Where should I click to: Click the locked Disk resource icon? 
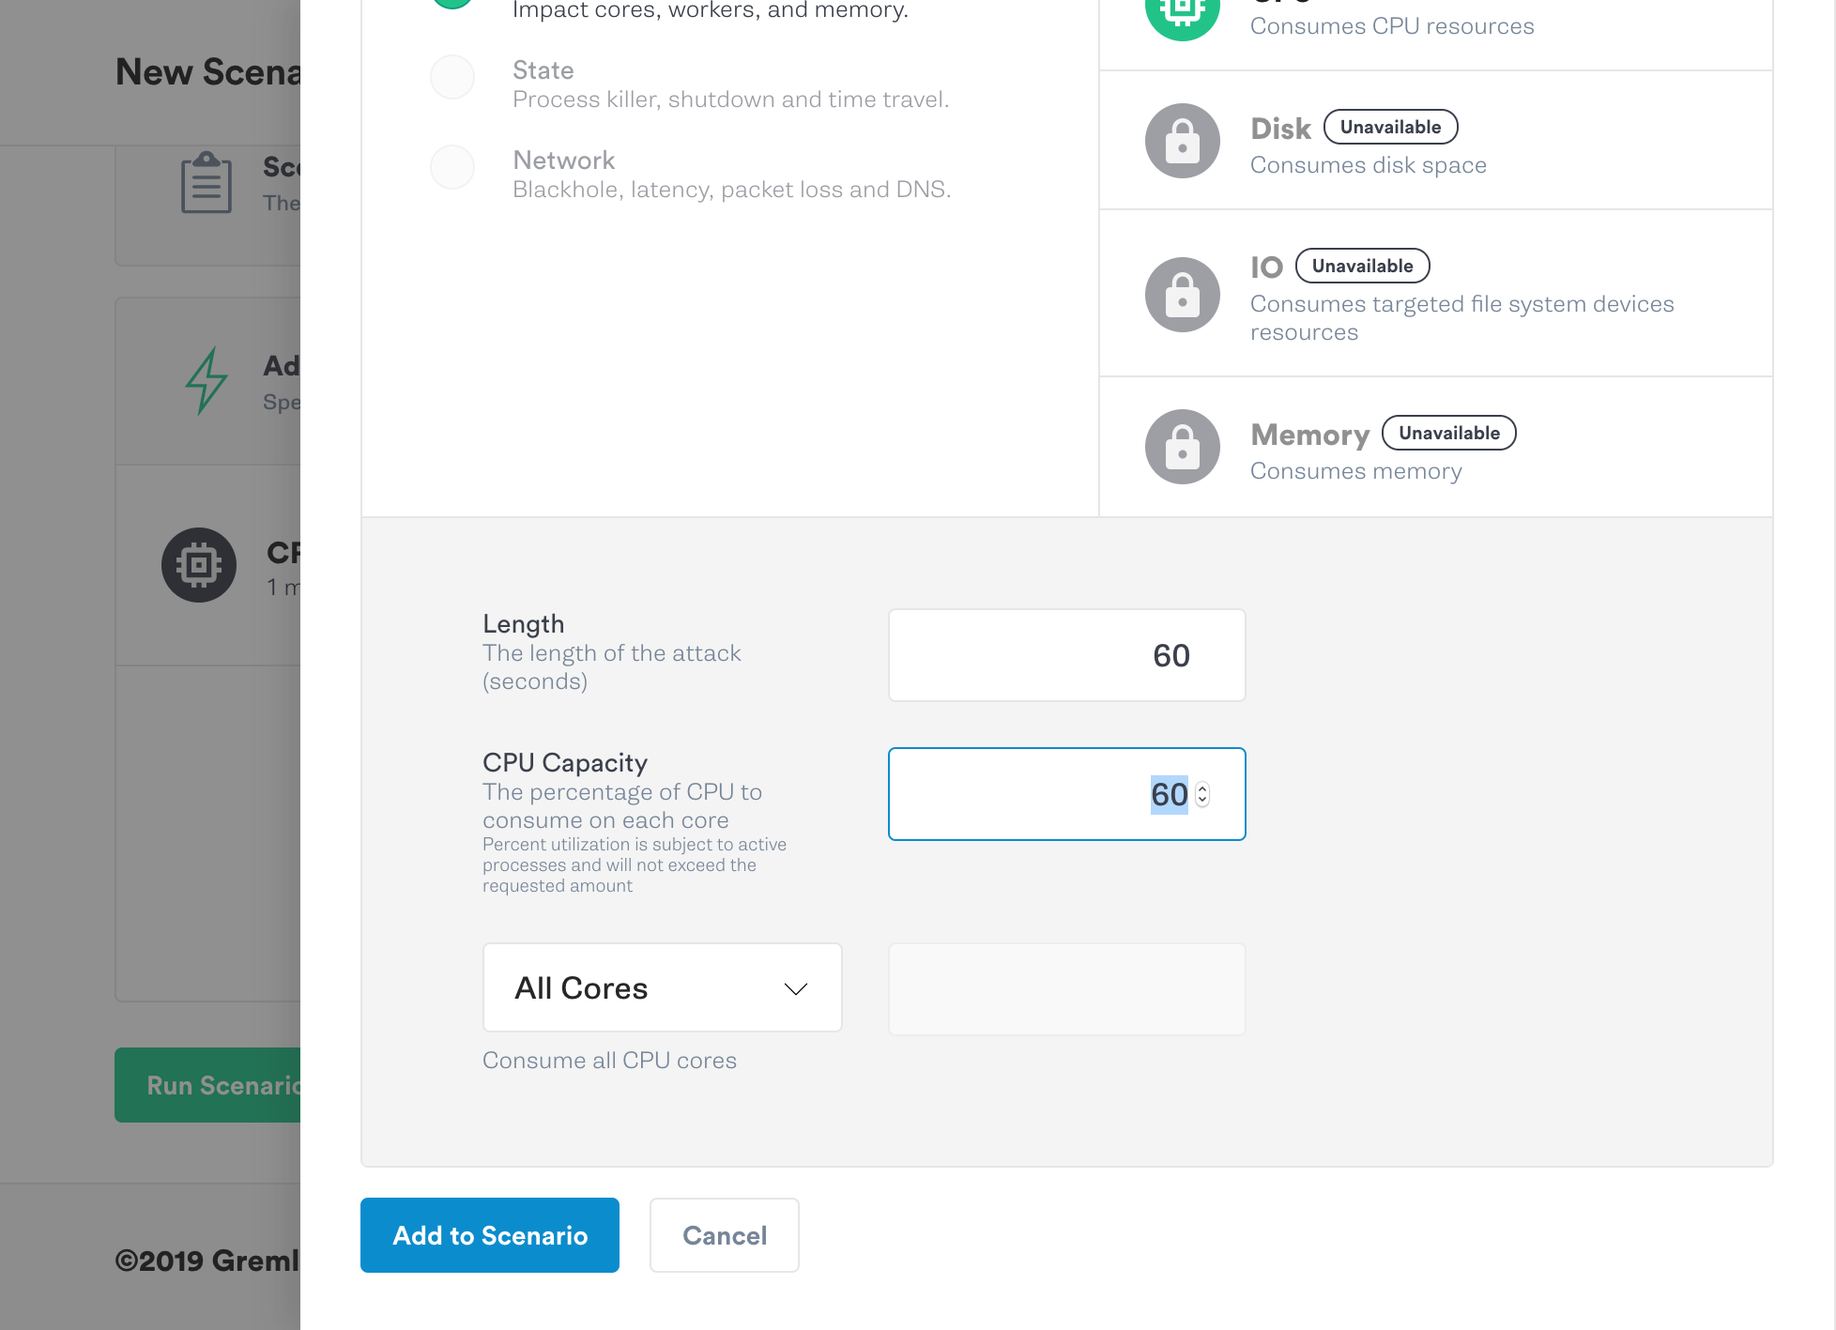1182,138
